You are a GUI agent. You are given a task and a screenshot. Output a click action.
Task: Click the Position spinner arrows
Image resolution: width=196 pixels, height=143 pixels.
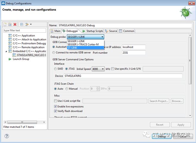pos(98,89)
